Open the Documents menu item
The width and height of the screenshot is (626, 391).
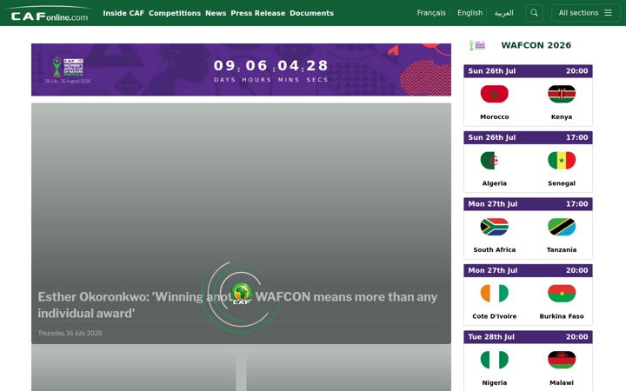311,13
